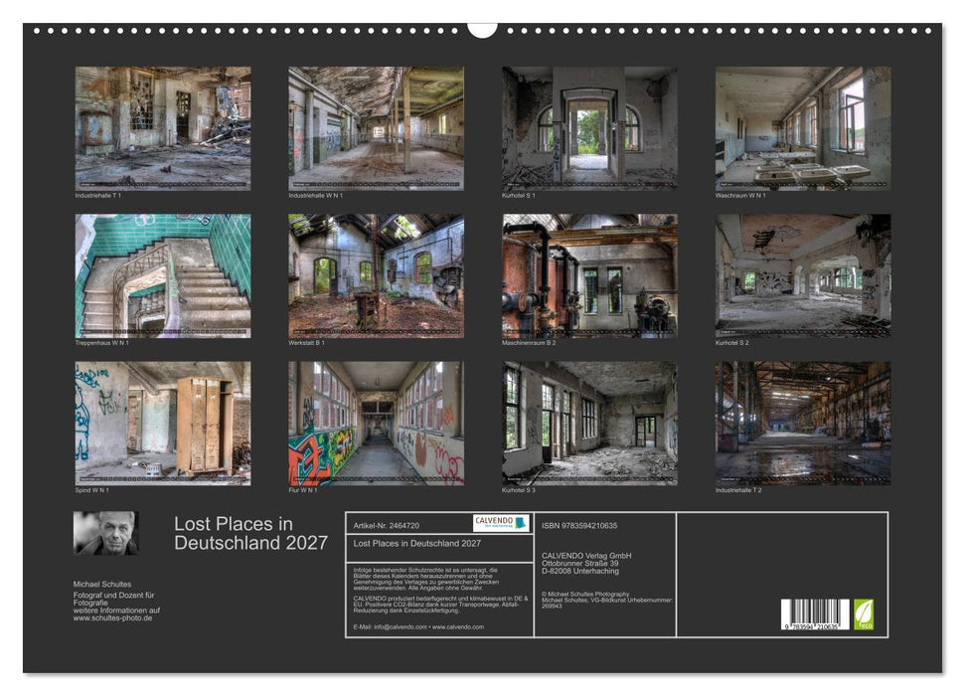
Task: Click 'Fotograf und Dozent für Fotografie' text
Action: point(114,599)
